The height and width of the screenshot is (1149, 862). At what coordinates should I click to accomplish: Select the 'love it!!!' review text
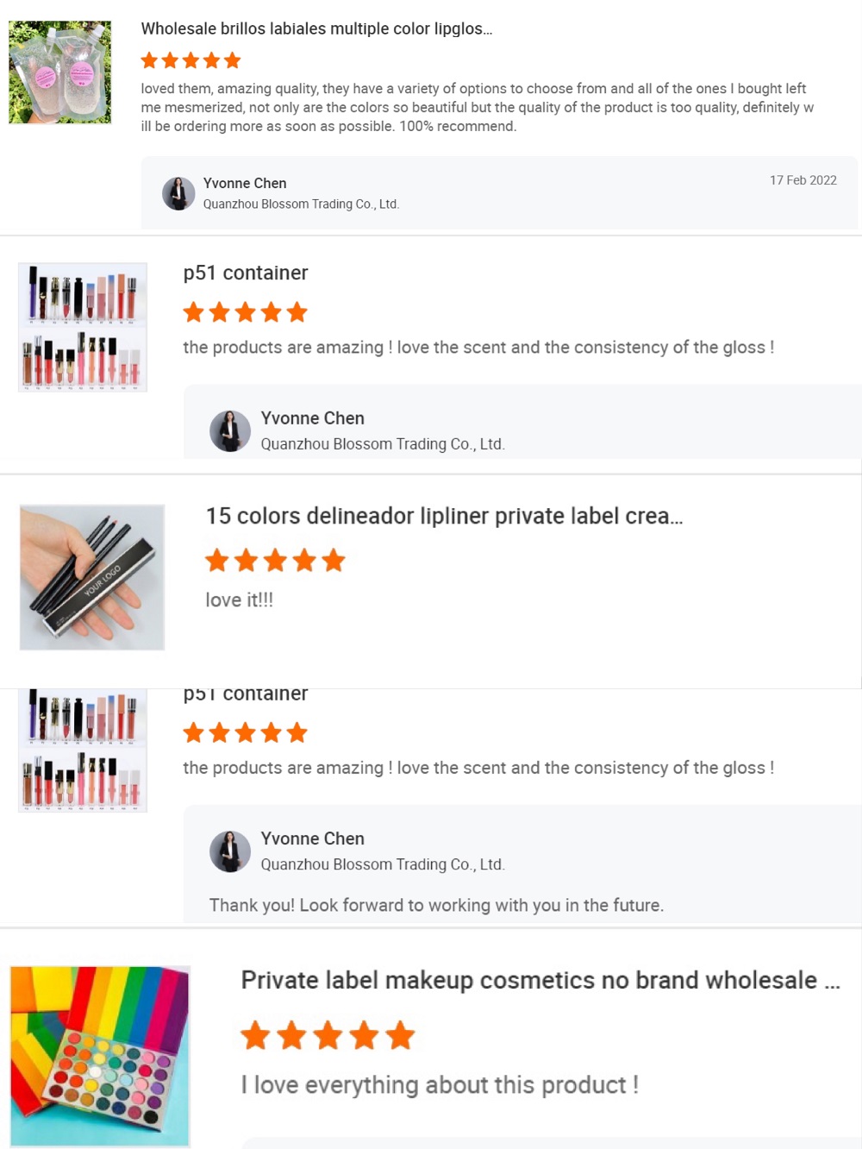click(238, 600)
